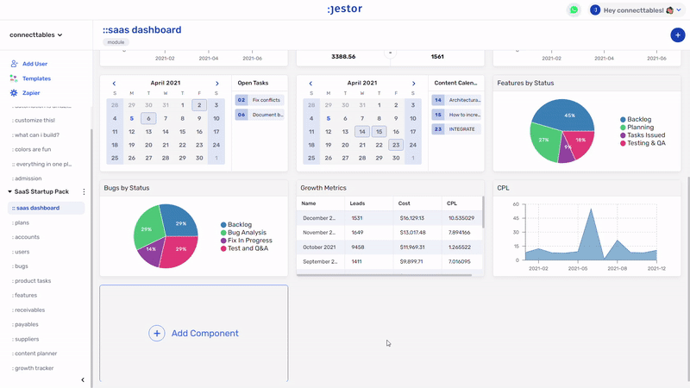Viewport: 690px width, 388px height.
Task: Open the WhatsApp chat icon
Action: 574,9
